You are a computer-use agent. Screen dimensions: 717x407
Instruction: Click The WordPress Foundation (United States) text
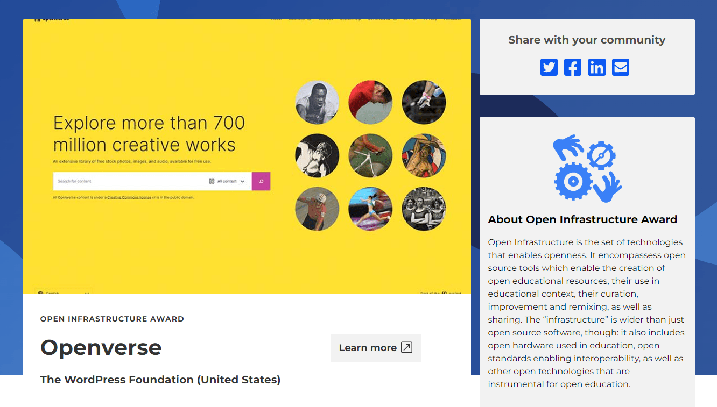pos(160,380)
